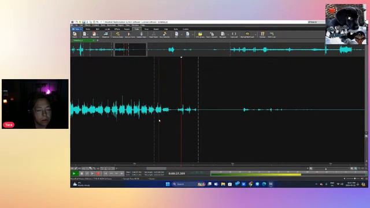Open the Batch converter tool
This screenshot has width=370, height=208.
pyautogui.click(x=75, y=35)
